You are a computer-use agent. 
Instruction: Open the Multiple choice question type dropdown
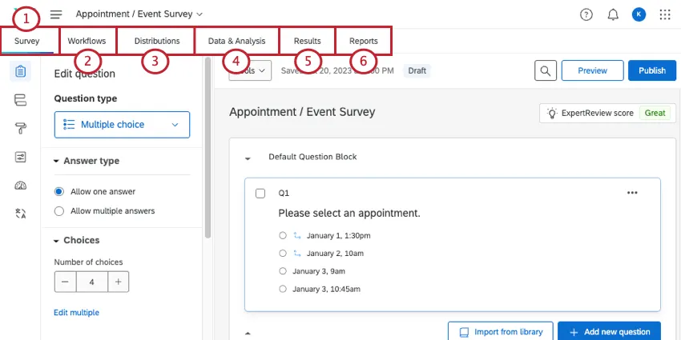[x=122, y=125]
